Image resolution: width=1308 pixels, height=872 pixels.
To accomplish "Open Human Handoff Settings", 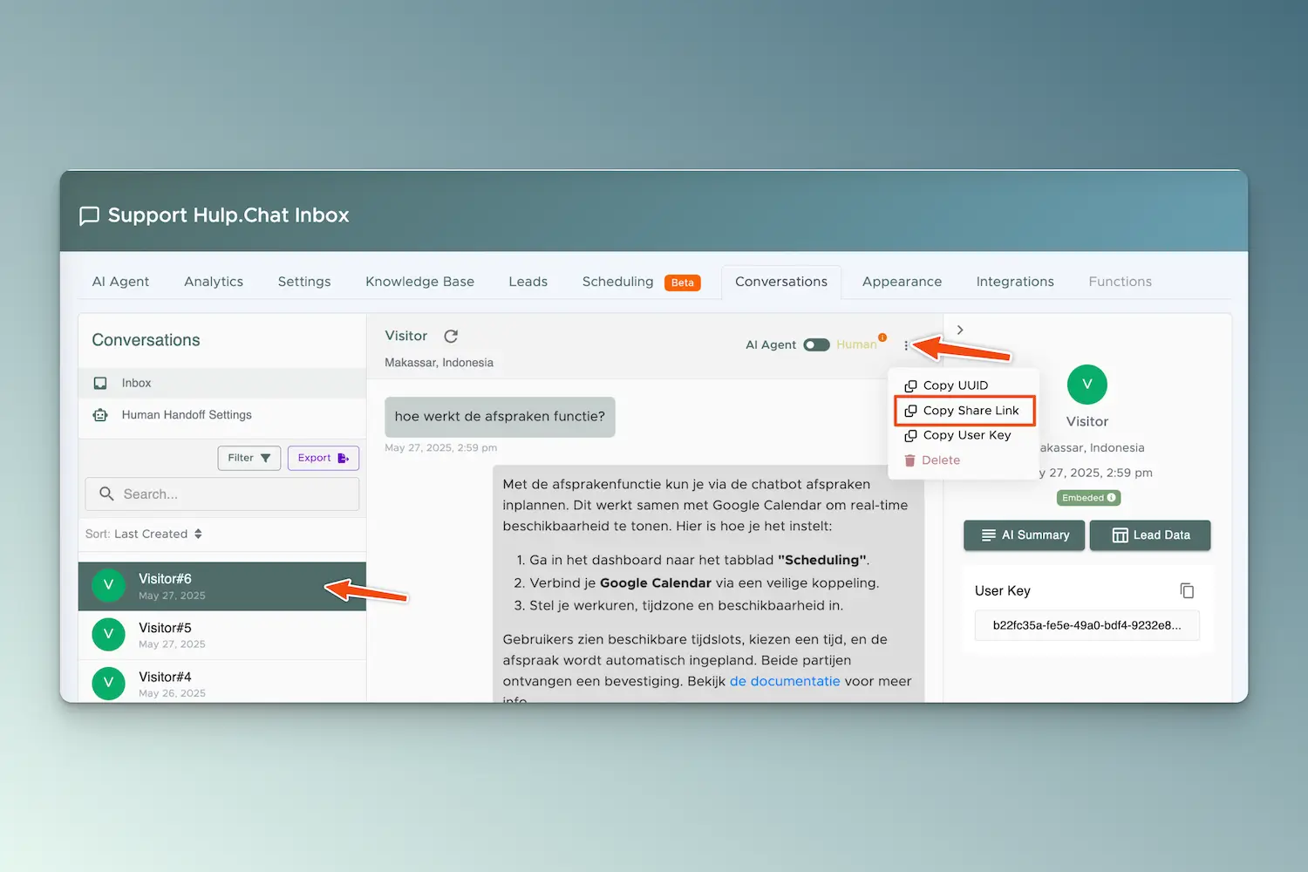I will coord(222,415).
